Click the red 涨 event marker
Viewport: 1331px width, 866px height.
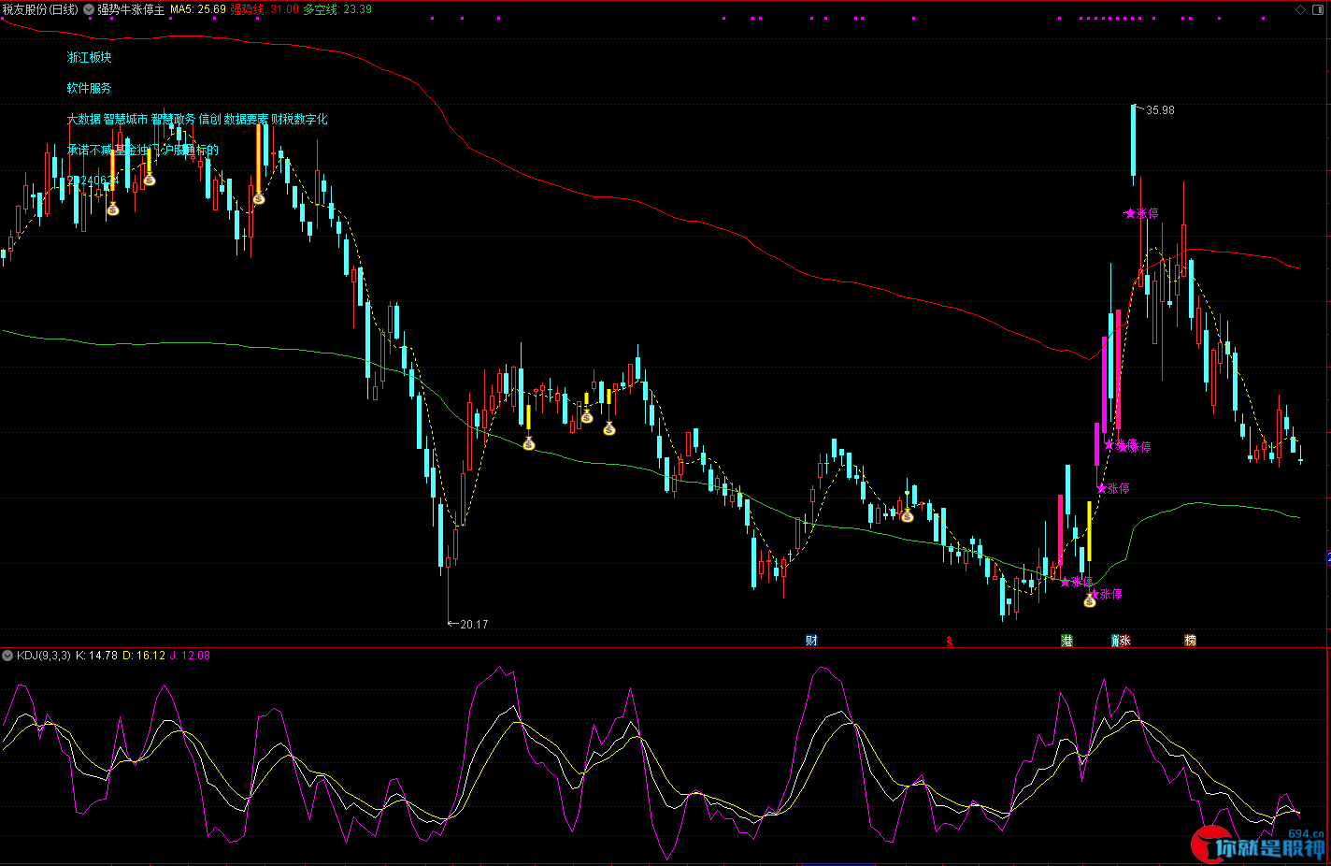click(1124, 641)
